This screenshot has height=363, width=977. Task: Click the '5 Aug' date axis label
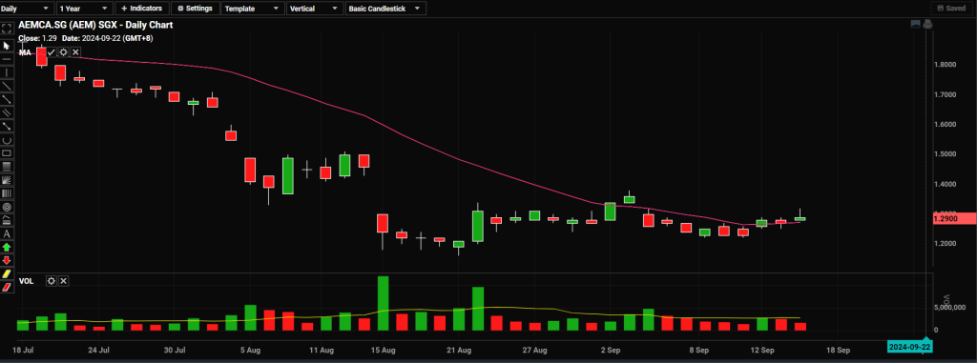[250, 350]
